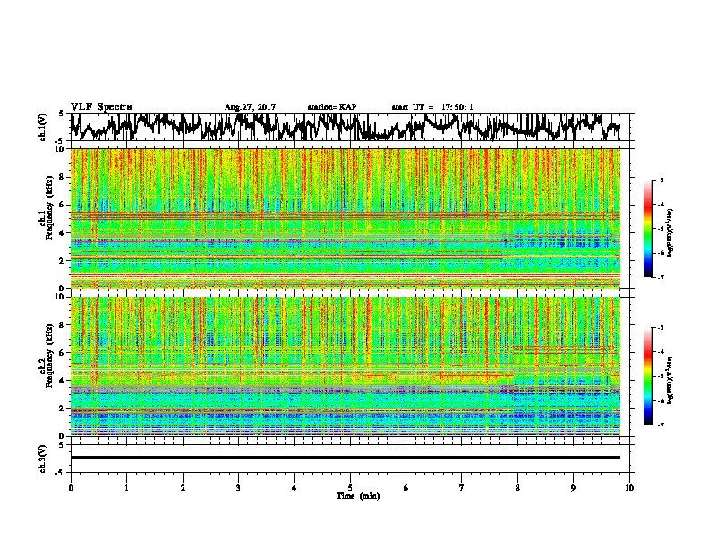Image resolution: width=709 pixels, height=547 pixels.
Task: Click the "-7" label on ch.1 color bar
Action: pos(660,277)
